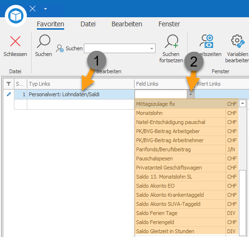
Task: Click the filter funnel icon in grid header
Action: 9,84
